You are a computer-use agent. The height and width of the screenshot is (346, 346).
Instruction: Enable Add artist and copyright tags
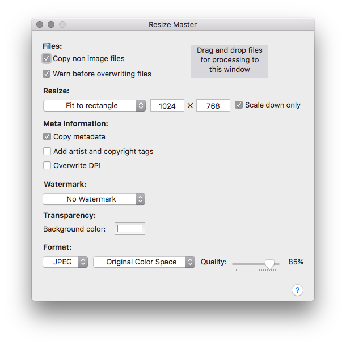(x=47, y=151)
